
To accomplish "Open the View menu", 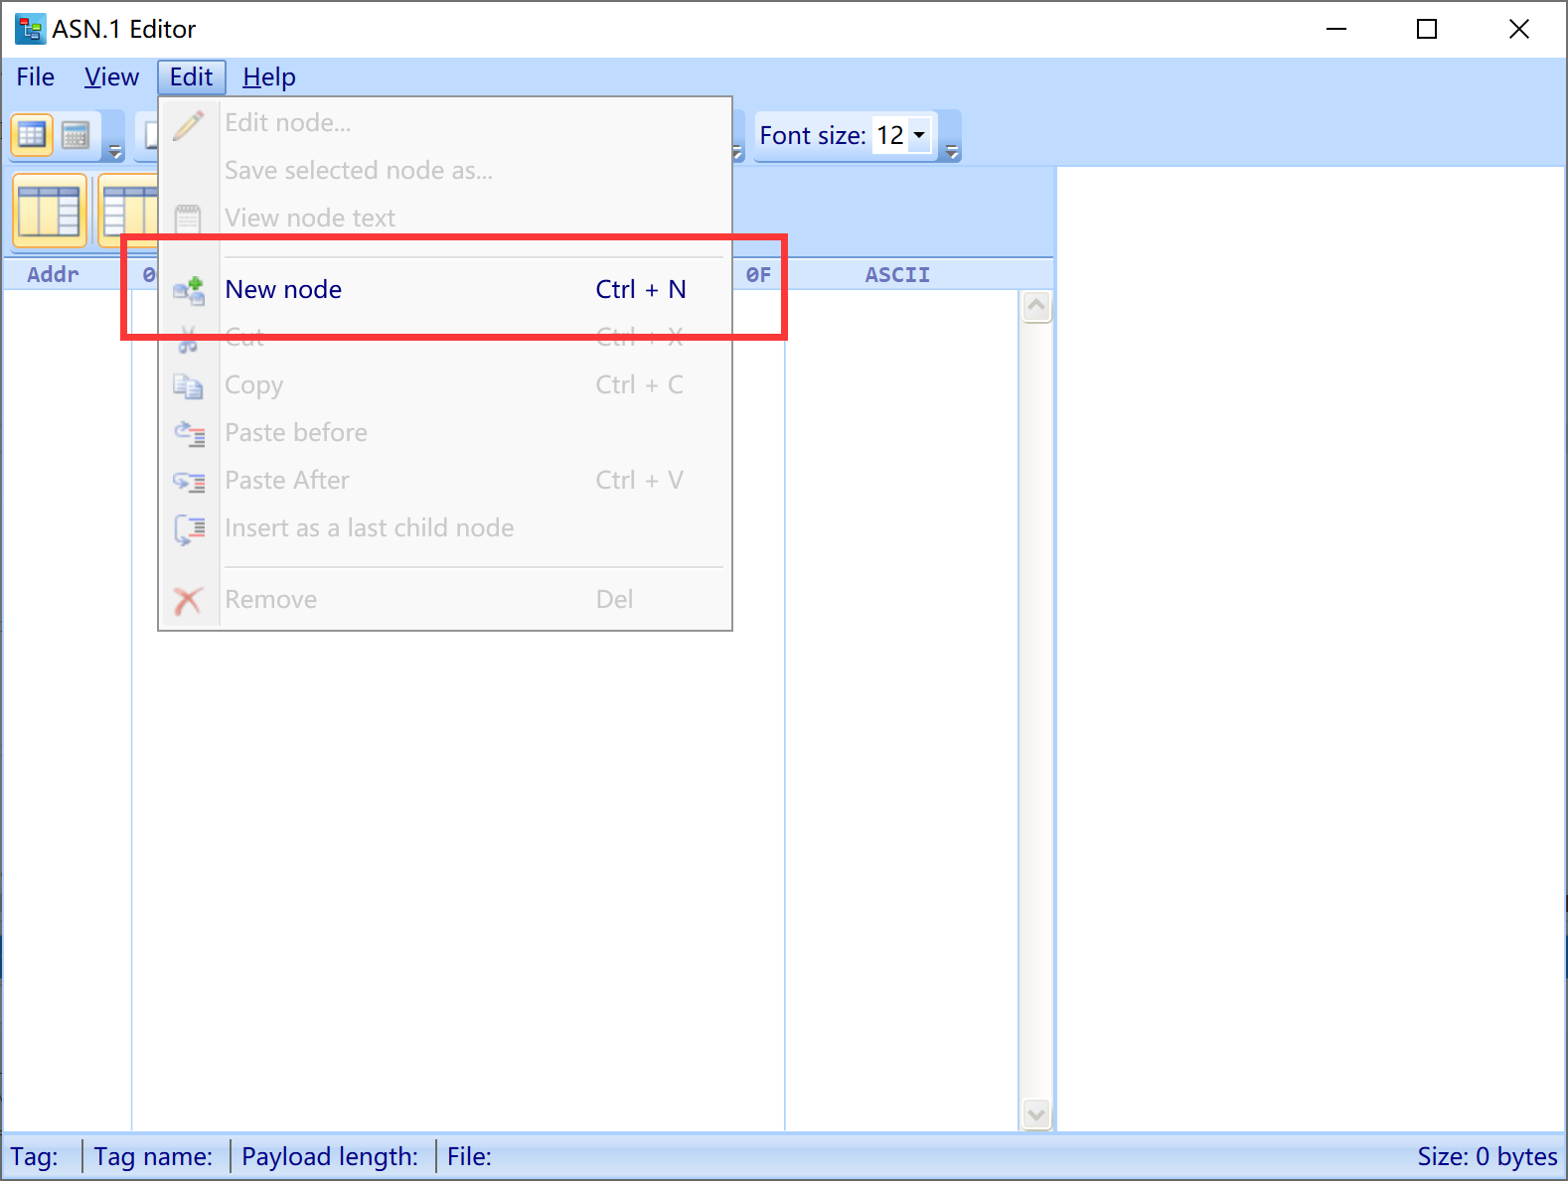I will pos(111,77).
